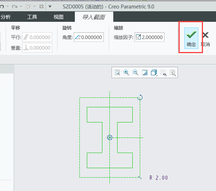Click the 缩放 group label
The height and width of the screenshot is (191, 216).
(x=119, y=28)
